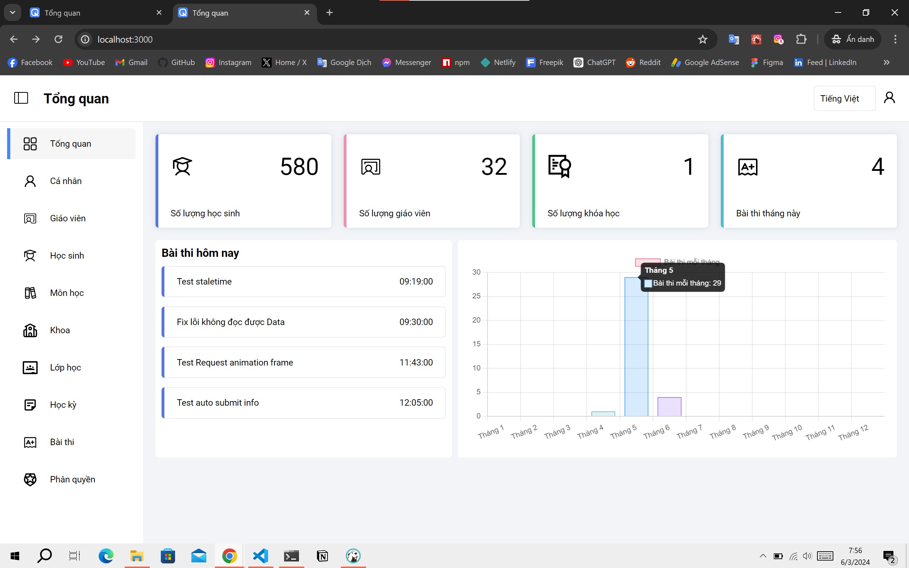The width and height of the screenshot is (909, 568).
Task: Open the Extensions puzzle icon
Action: click(801, 39)
